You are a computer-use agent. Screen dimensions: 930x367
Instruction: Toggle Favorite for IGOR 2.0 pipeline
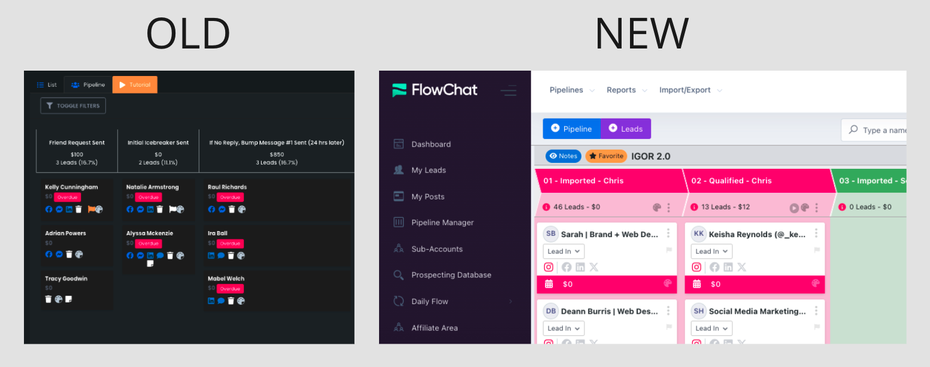point(606,156)
